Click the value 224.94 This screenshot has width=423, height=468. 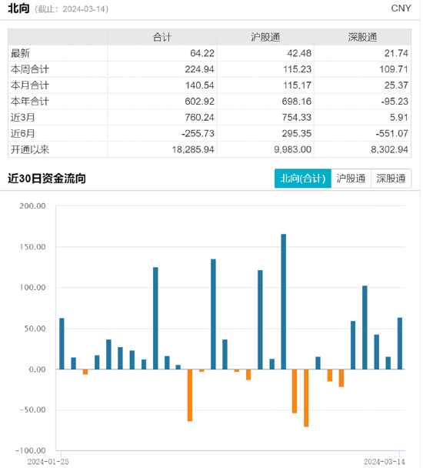(199, 69)
